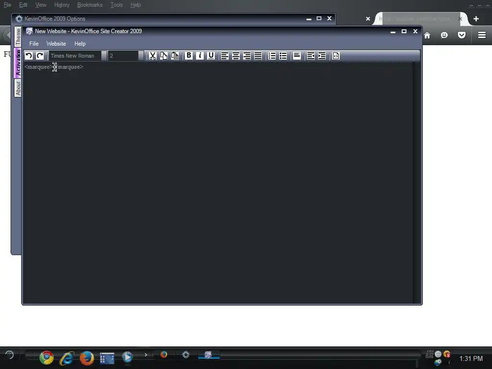Launch Google Chrome from the taskbar

(47, 357)
